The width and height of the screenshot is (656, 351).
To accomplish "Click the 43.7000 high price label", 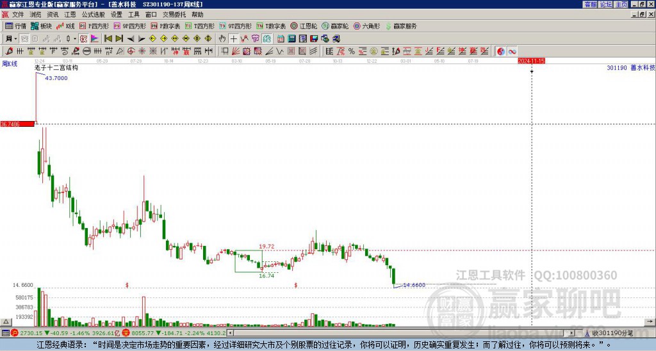I will 56,78.
